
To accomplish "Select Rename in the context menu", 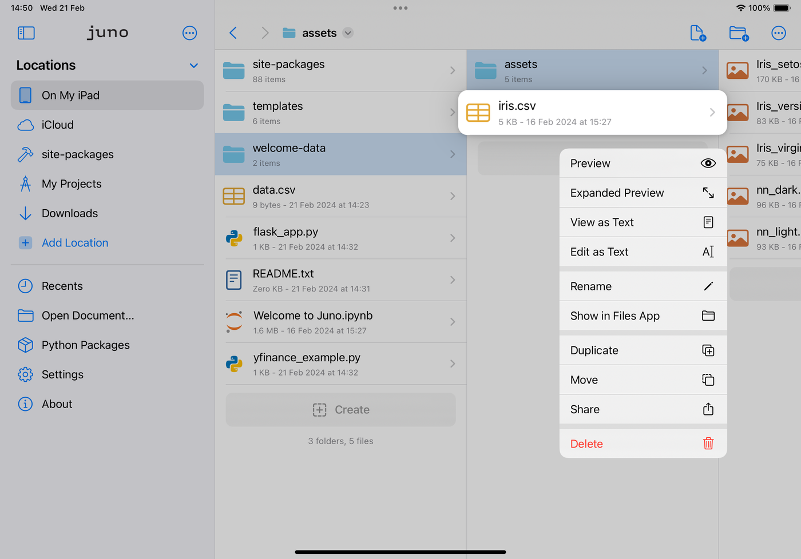I will point(643,286).
